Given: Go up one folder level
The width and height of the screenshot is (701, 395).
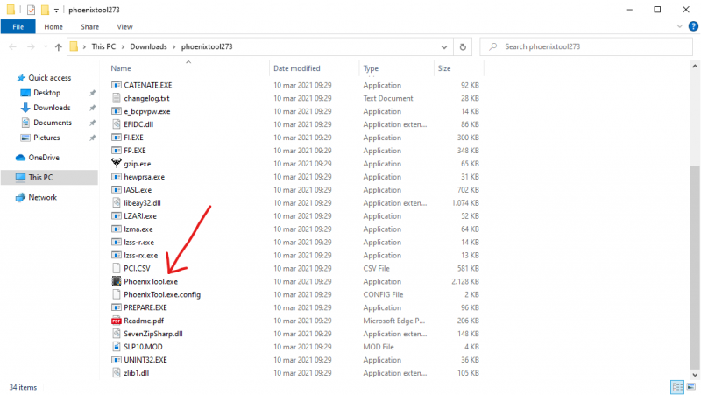Looking at the screenshot, I should [58, 46].
